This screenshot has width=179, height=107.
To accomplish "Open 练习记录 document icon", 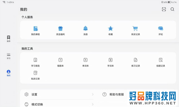I will 135,60.
